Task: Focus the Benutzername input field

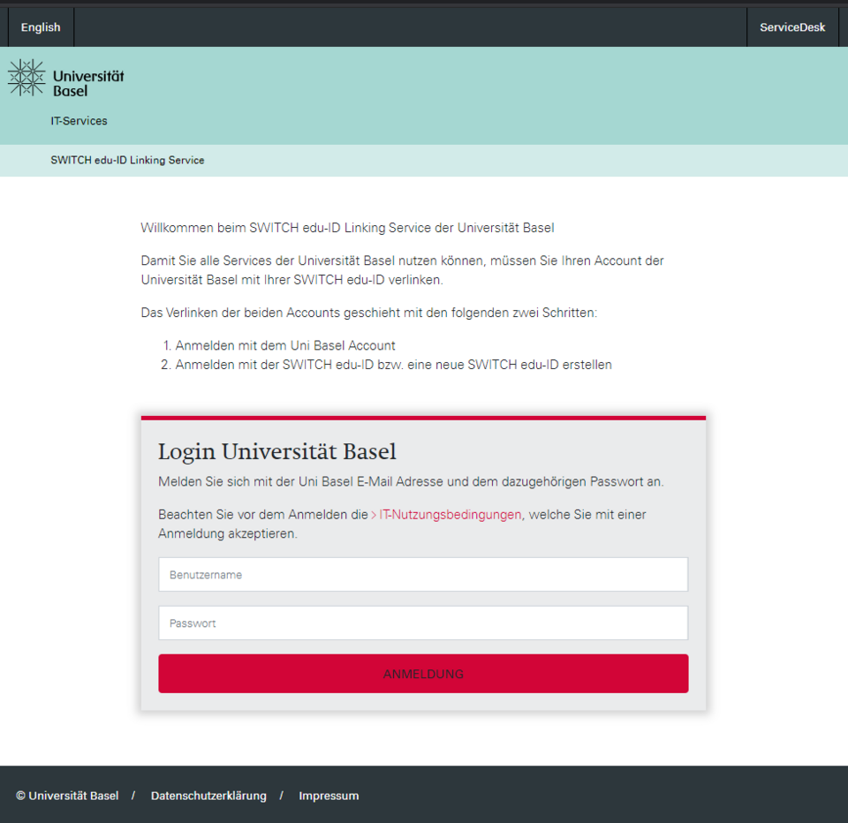Action: click(x=423, y=575)
